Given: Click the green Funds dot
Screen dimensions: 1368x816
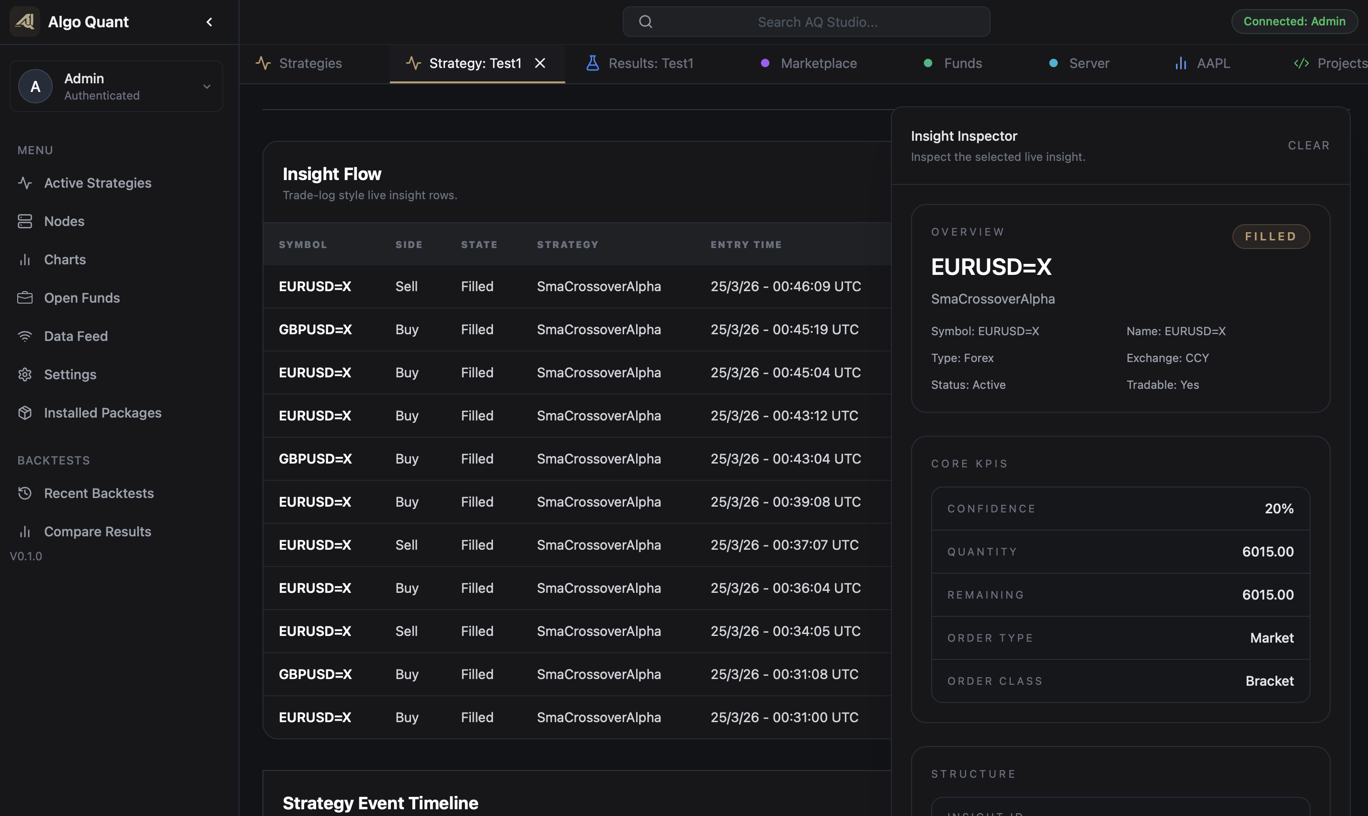Looking at the screenshot, I should coord(928,63).
